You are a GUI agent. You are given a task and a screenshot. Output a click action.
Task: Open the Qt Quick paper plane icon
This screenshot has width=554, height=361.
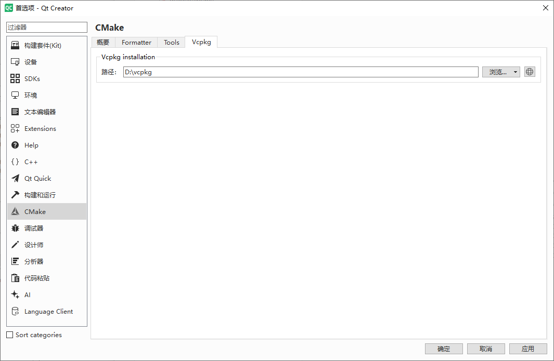(x=15, y=179)
